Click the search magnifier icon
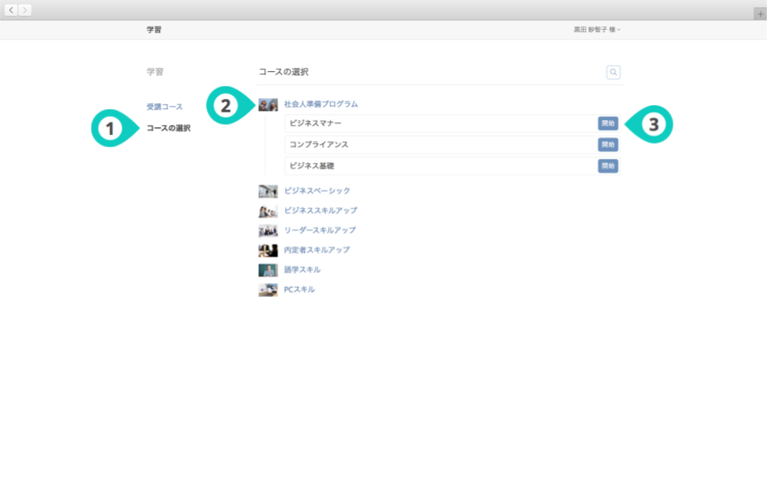767x479 pixels. click(x=613, y=73)
